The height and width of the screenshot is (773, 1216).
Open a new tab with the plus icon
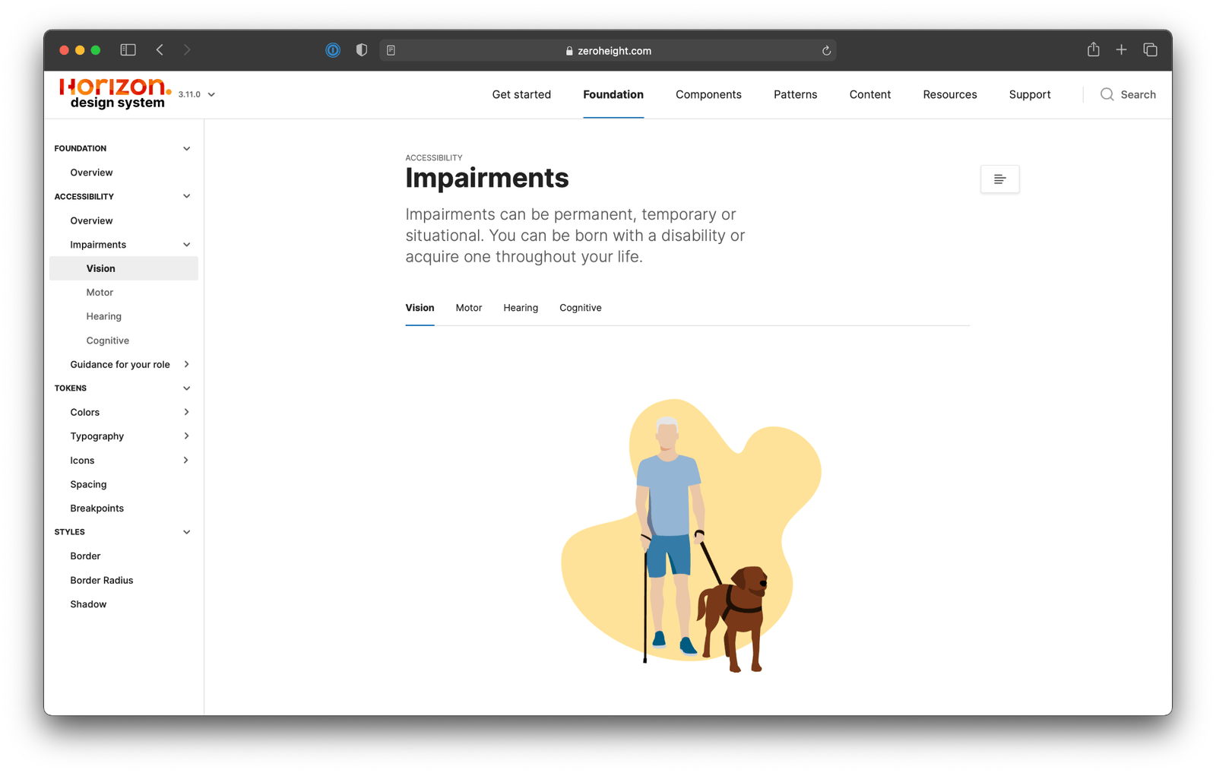pos(1121,50)
